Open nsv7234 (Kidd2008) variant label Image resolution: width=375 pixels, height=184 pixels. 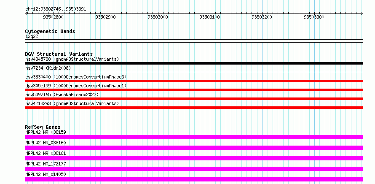click(48, 68)
